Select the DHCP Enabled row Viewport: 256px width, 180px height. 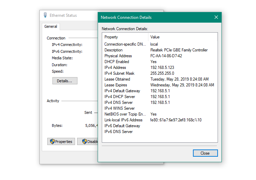117,62
